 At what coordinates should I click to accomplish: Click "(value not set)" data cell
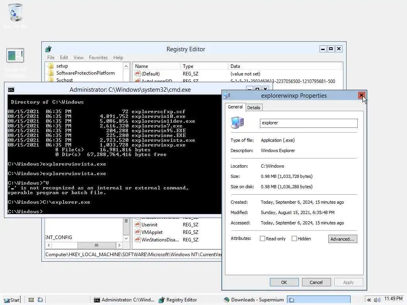(x=245, y=73)
